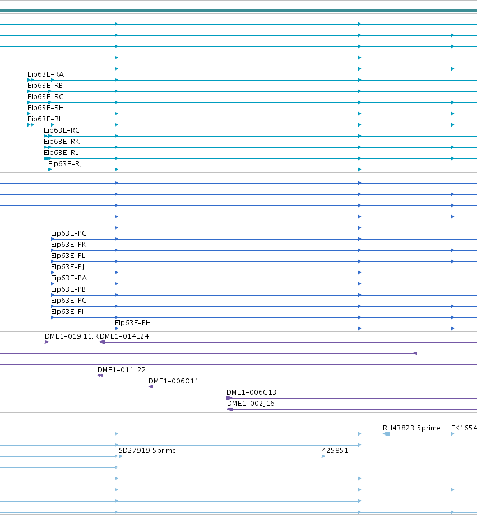Select the Eip63E-RI transcript label
The image size is (477, 515).
pyautogui.click(x=44, y=119)
